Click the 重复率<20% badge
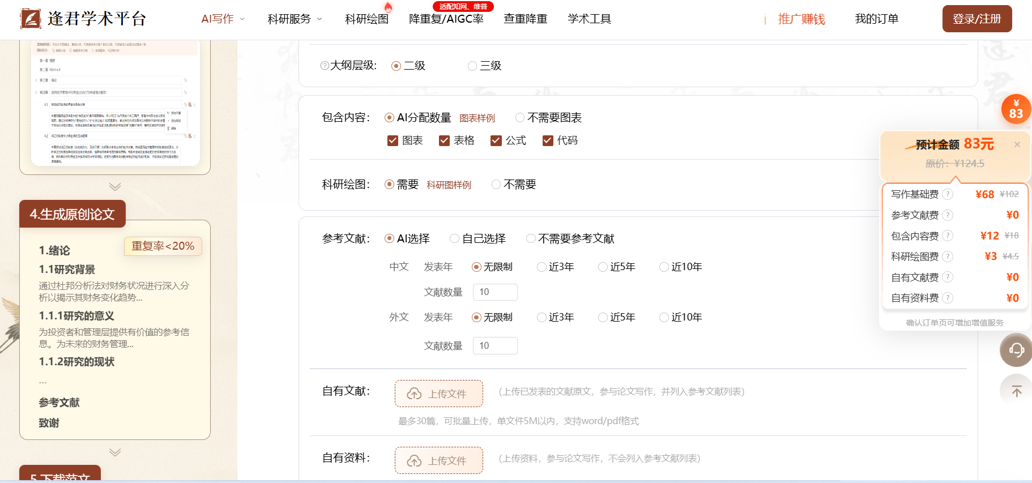 coord(163,246)
